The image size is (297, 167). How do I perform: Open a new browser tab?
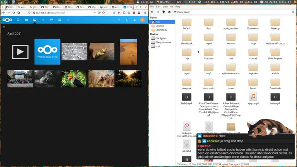(140, 7)
